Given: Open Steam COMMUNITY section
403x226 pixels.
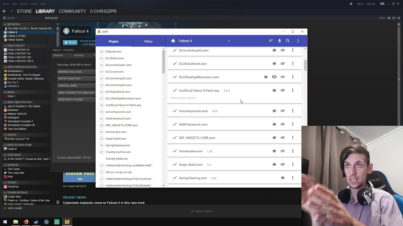Looking at the screenshot, I should [72, 11].
